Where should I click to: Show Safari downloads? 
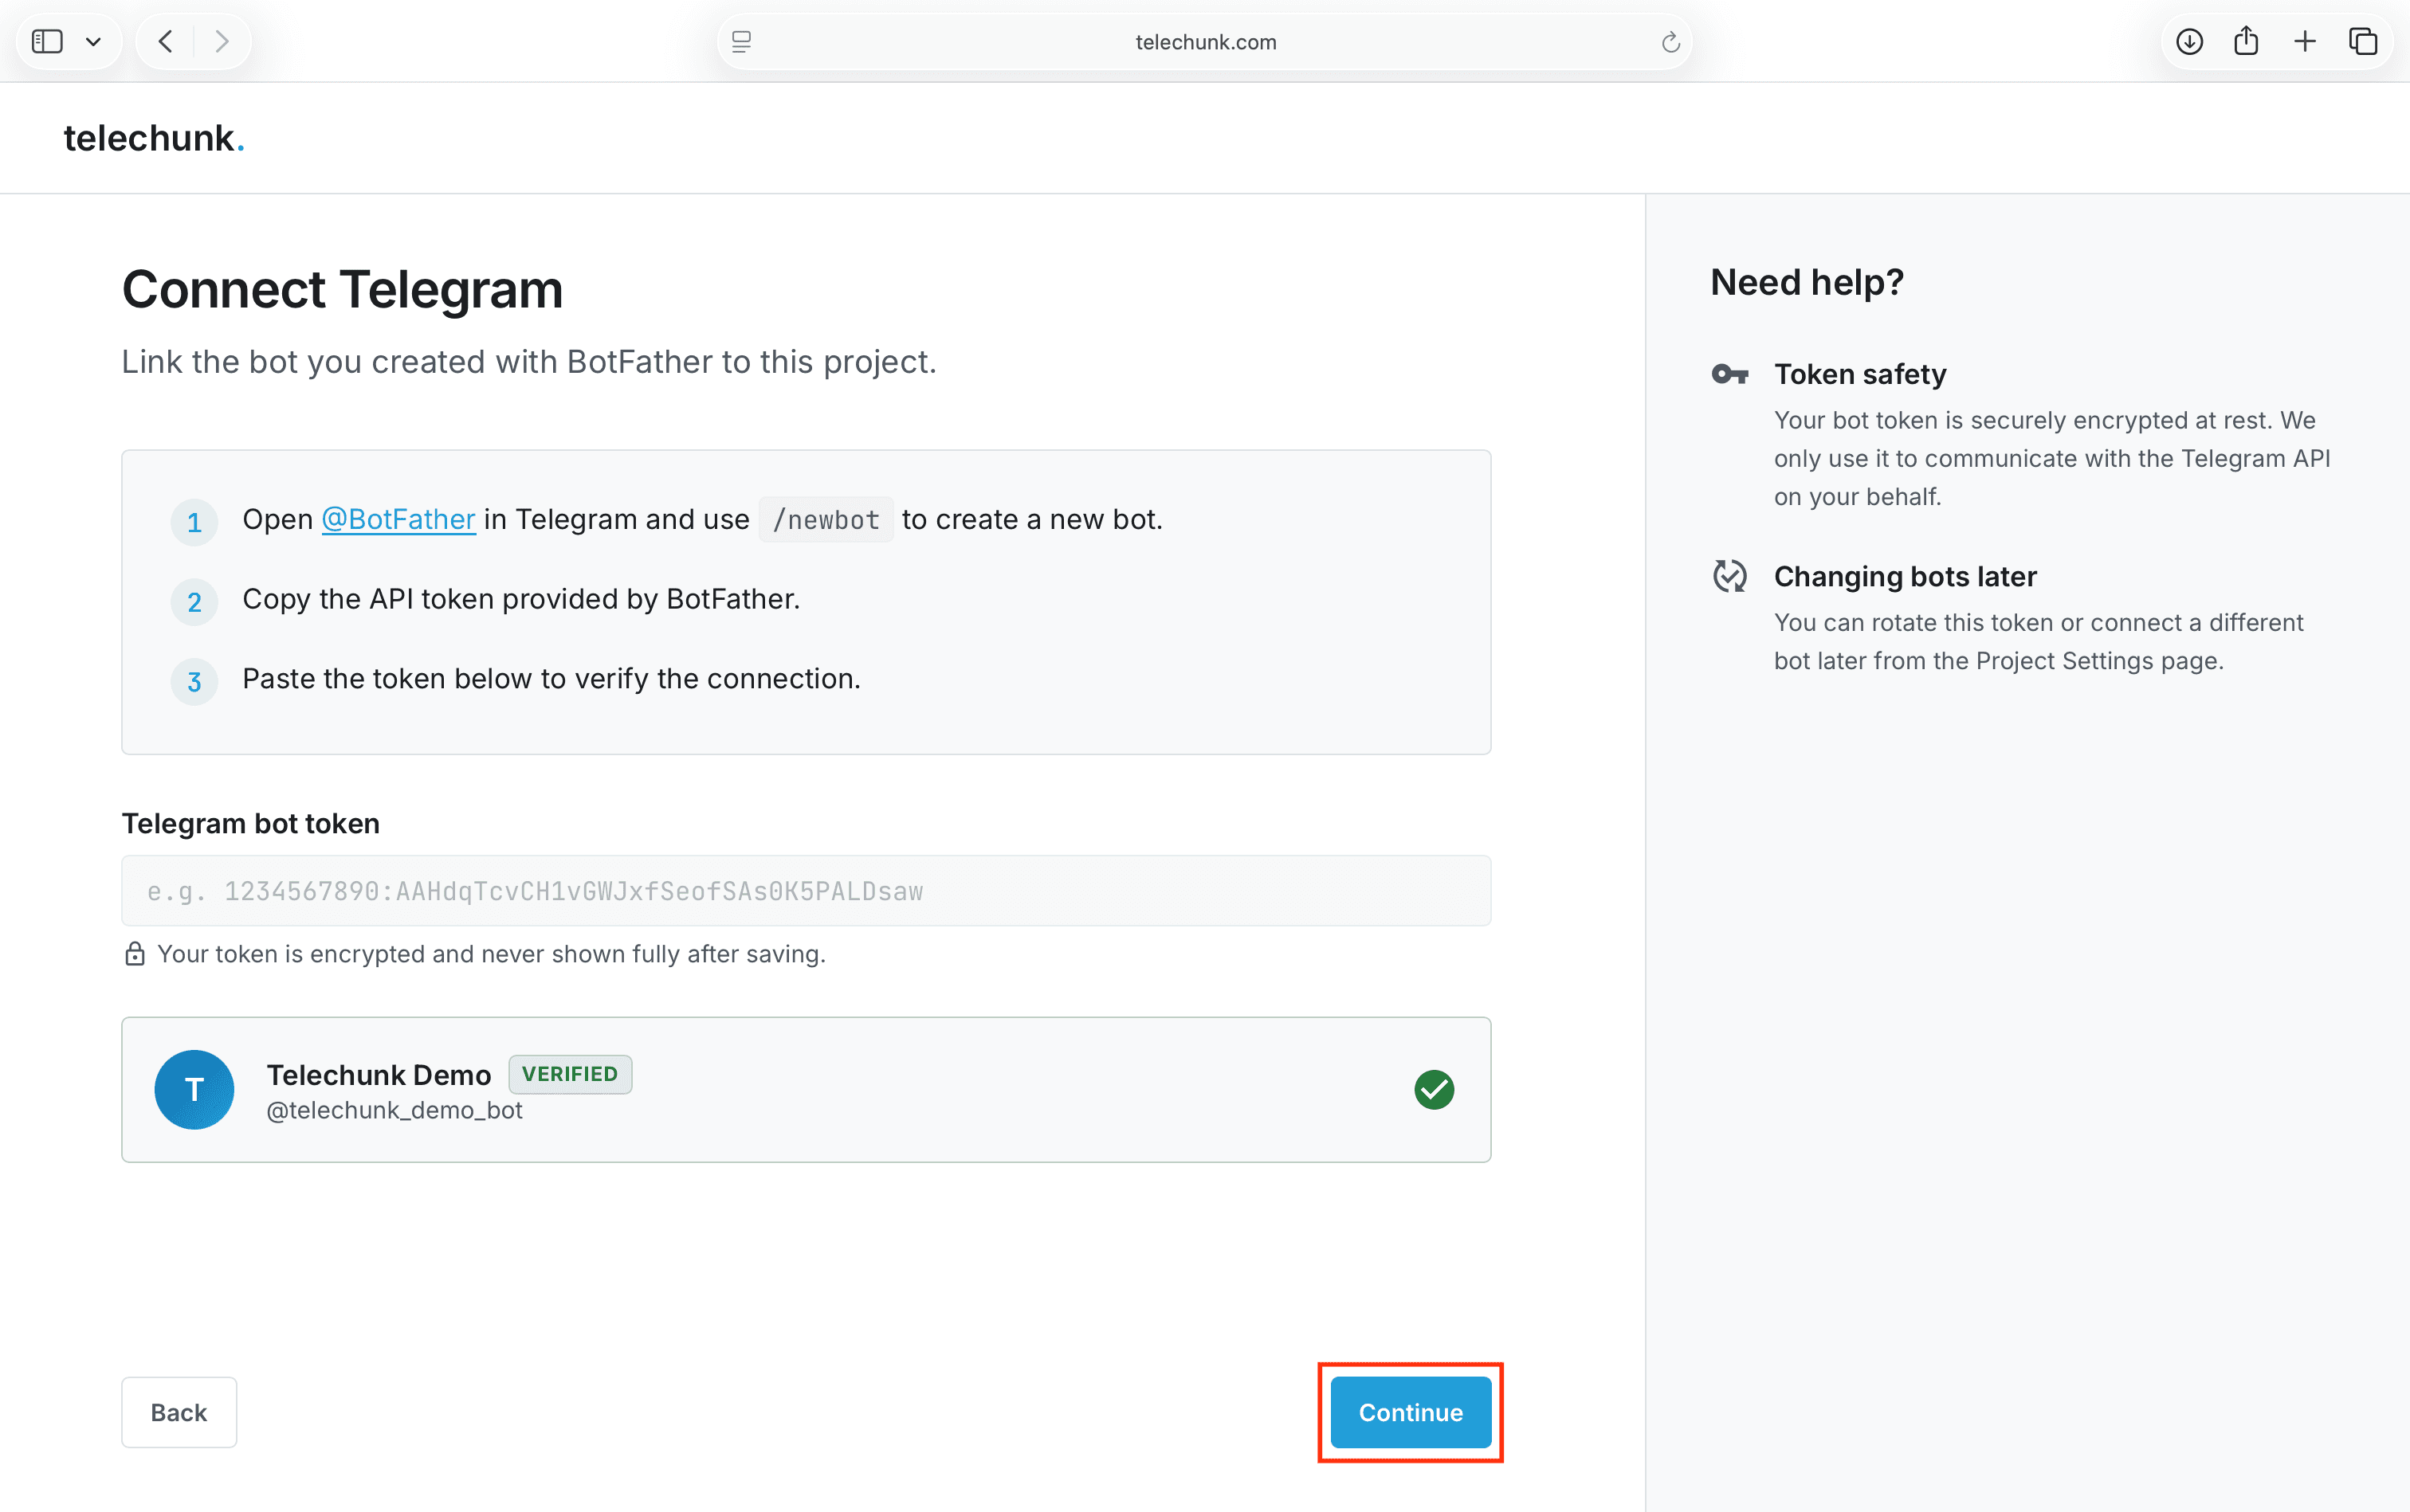tap(2189, 41)
